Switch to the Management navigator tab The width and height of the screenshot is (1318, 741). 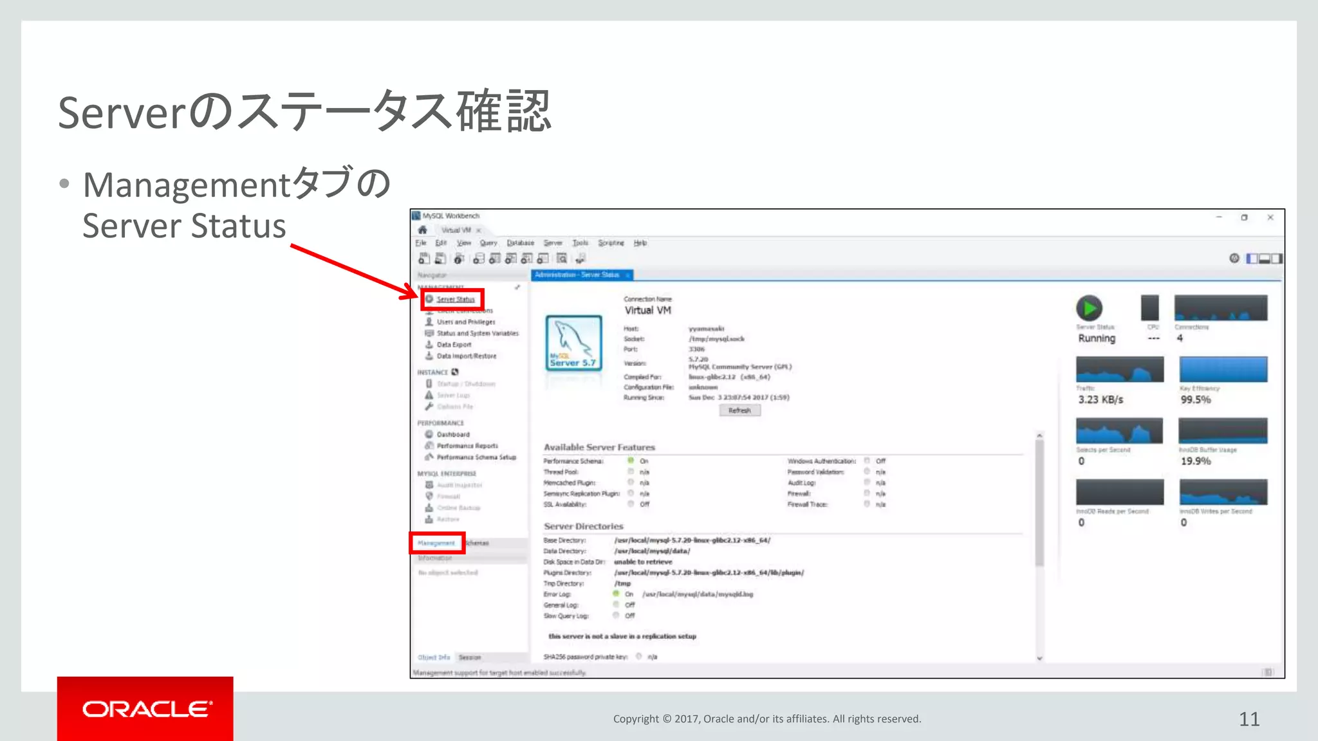point(436,544)
